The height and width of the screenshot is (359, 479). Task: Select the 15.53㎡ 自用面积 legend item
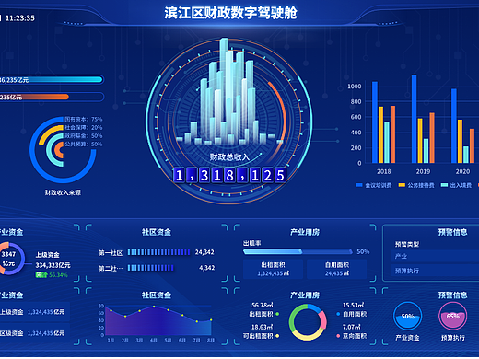pyautogui.click(x=352, y=309)
